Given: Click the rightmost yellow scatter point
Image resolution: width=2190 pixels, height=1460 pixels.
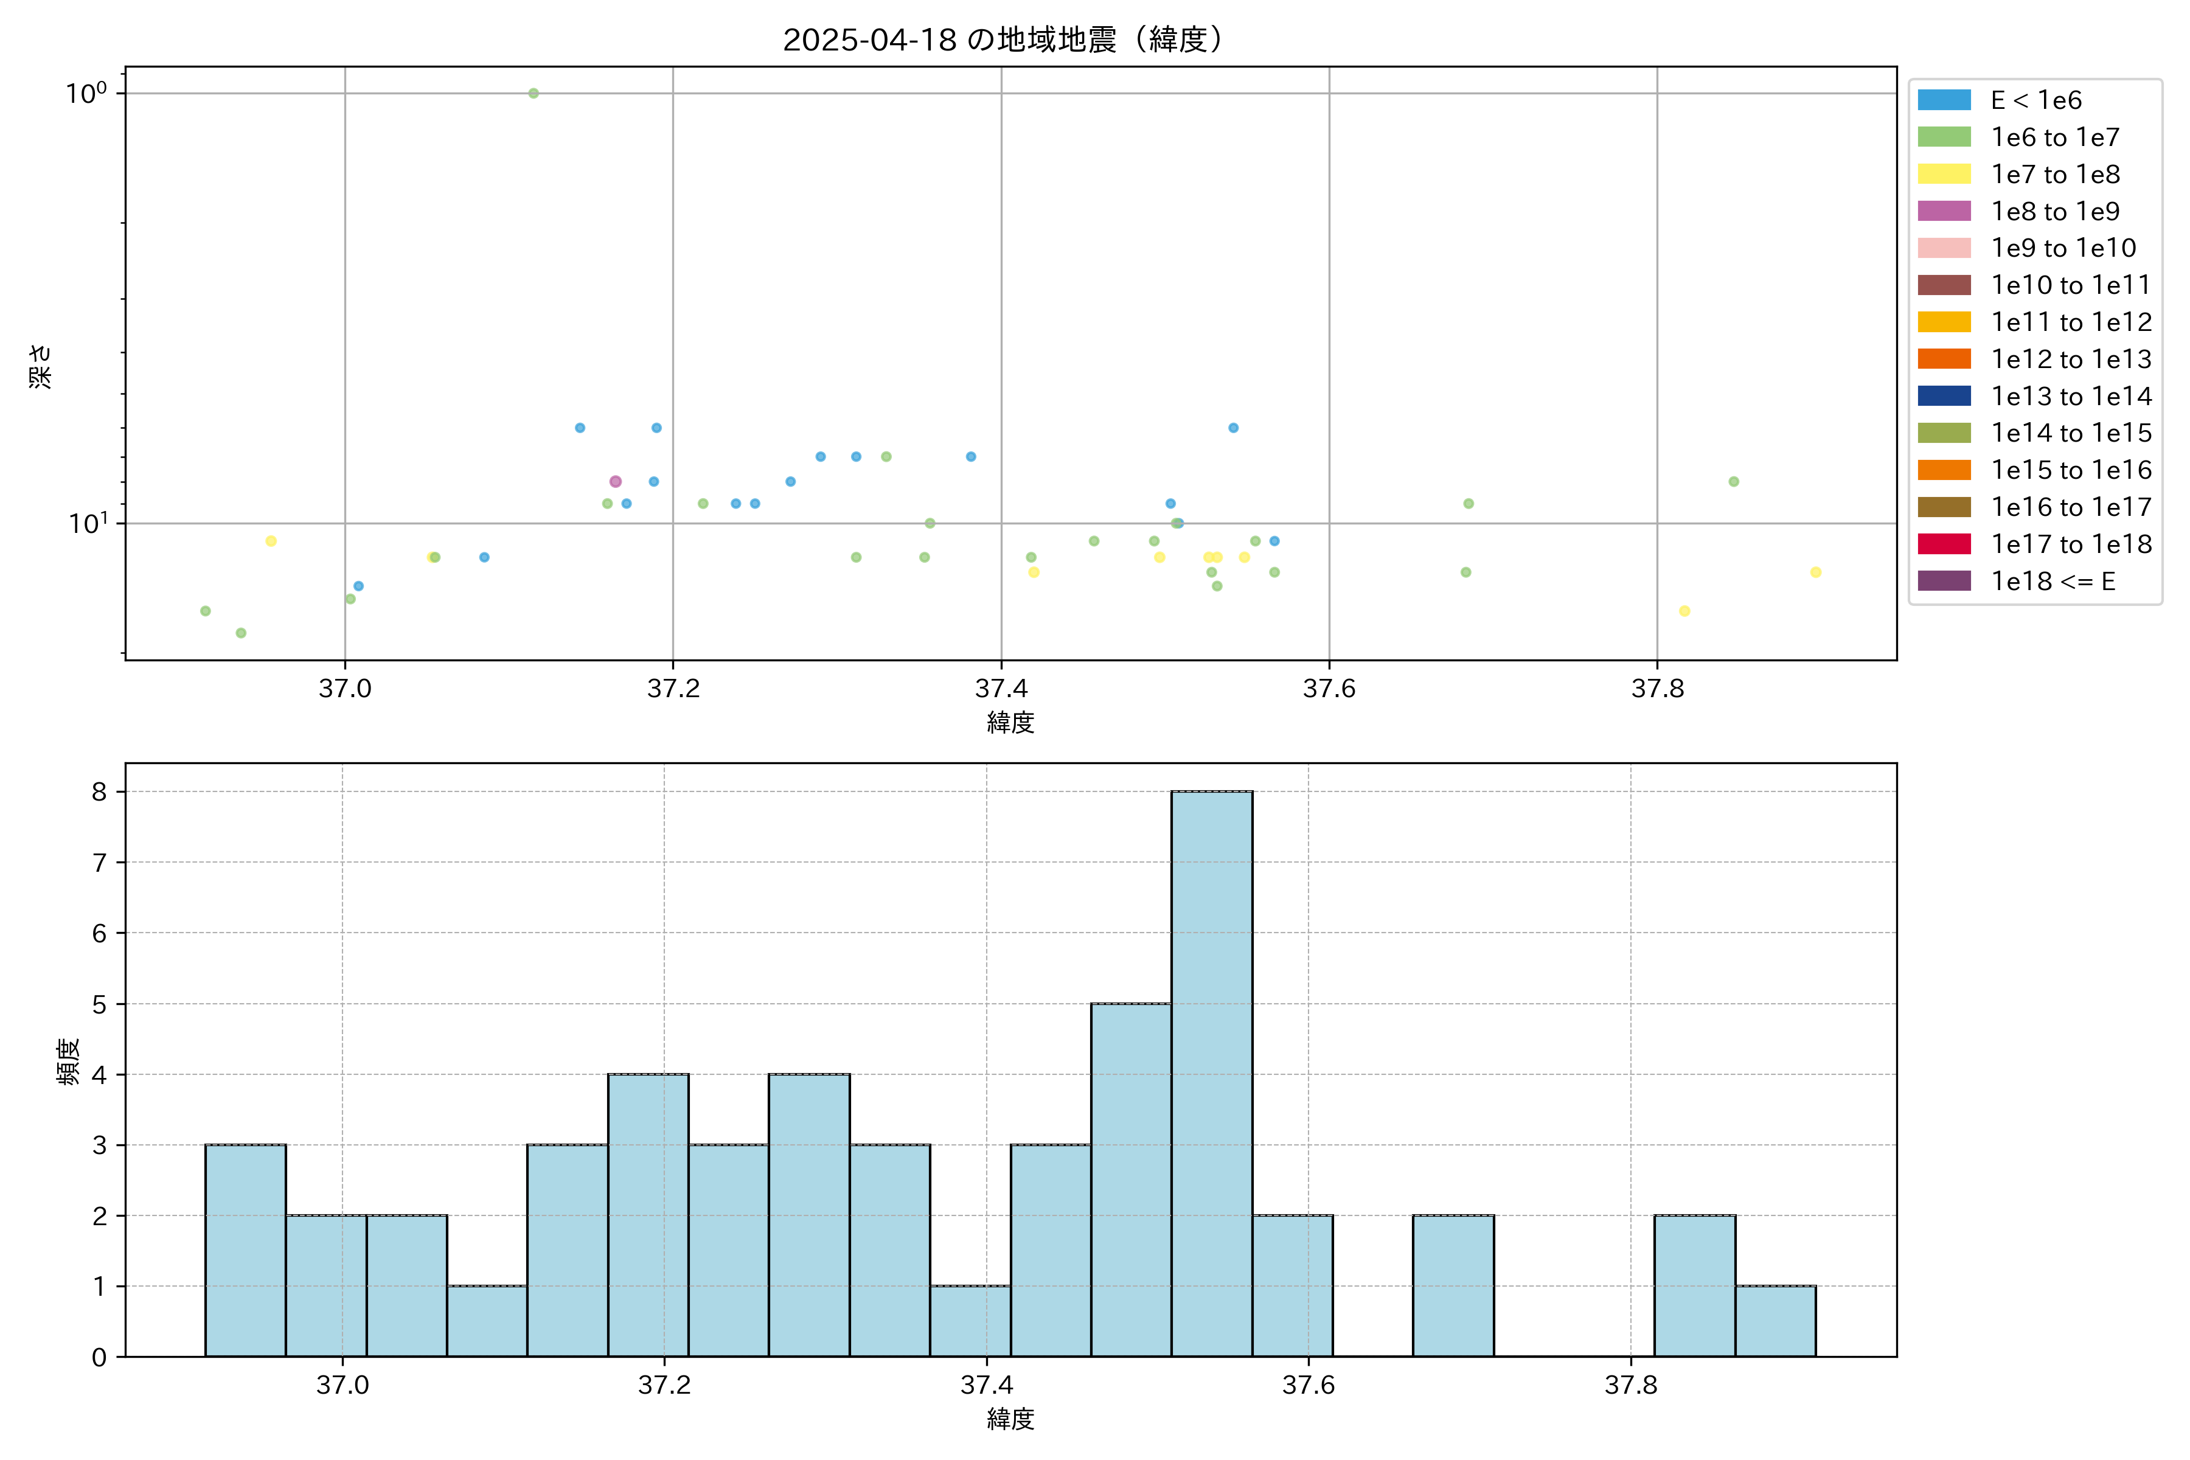Looking at the screenshot, I should point(1815,572).
